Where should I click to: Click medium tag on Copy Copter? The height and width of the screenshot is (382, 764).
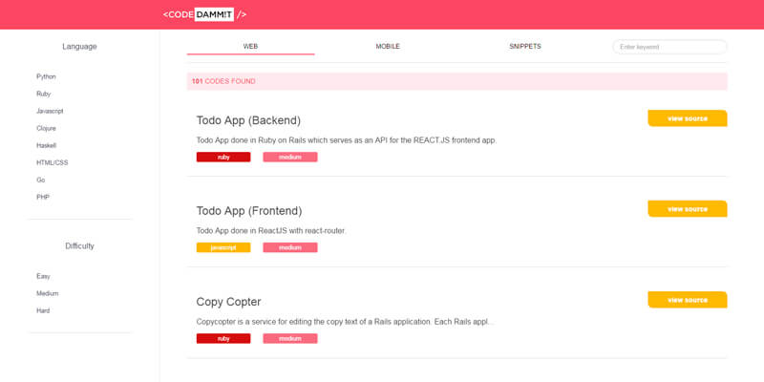(290, 339)
